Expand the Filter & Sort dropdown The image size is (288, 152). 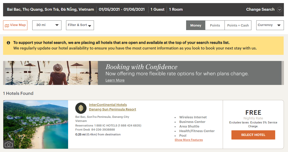[x=80, y=25]
